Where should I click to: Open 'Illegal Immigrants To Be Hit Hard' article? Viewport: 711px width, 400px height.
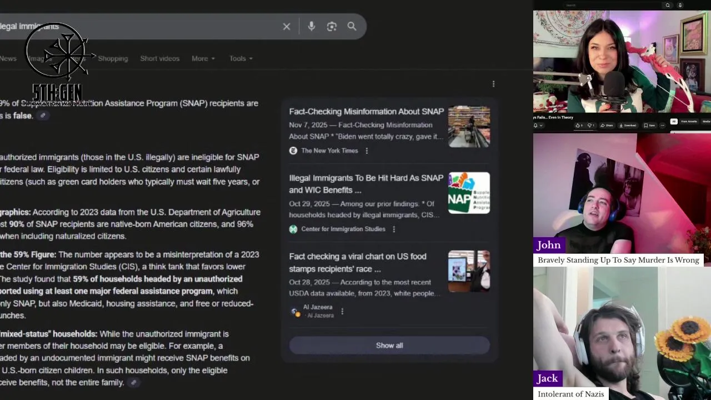[366, 184]
